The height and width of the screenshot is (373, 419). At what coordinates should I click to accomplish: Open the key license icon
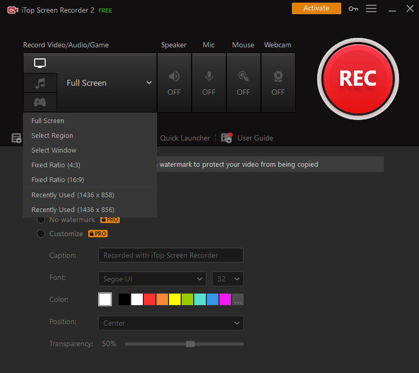pos(353,9)
